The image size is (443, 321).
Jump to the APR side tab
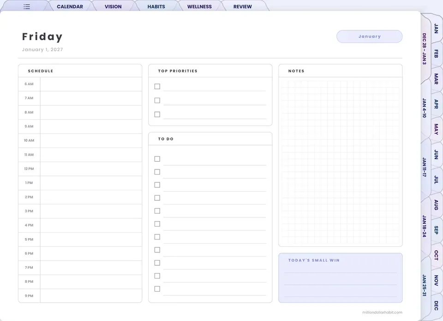coord(436,104)
